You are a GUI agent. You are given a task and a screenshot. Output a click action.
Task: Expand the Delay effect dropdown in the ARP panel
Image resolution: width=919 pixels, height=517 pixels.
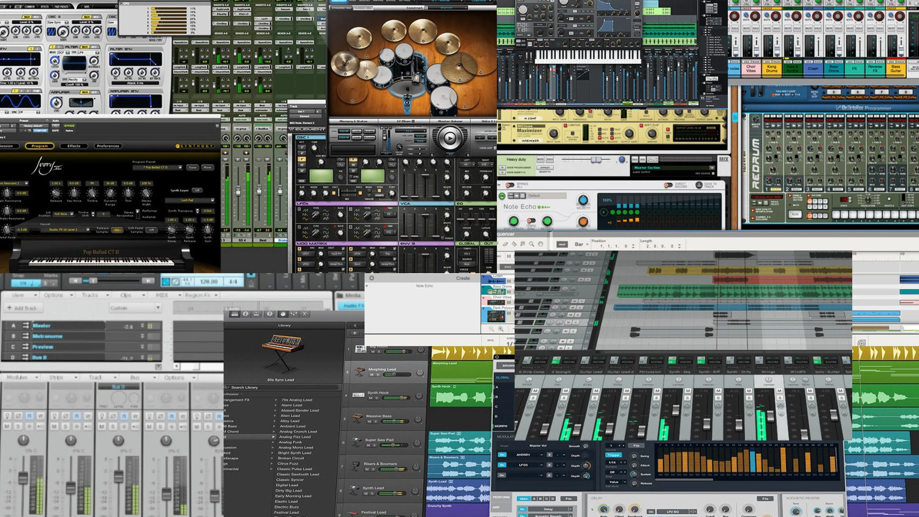pyautogui.click(x=571, y=510)
